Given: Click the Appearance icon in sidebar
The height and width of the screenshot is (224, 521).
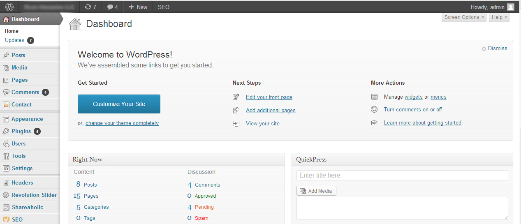Looking at the screenshot, I should click(x=6, y=119).
